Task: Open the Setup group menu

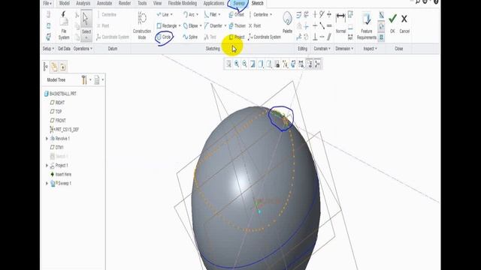Action: click(x=48, y=49)
